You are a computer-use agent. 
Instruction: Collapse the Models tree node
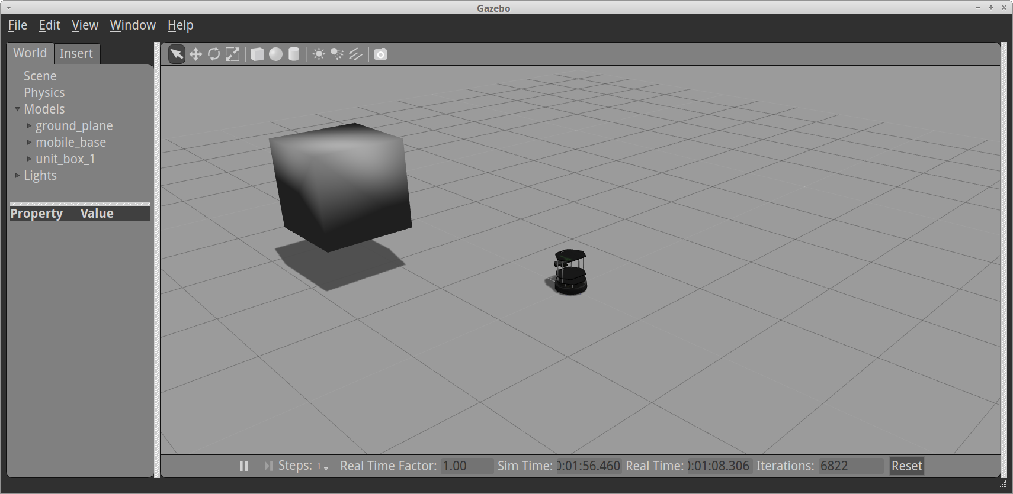(x=17, y=109)
